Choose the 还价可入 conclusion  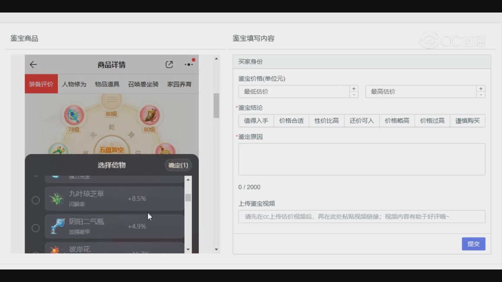point(362,121)
